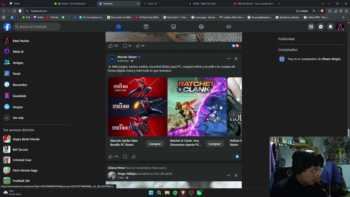
Task: Show hidden bookmarks overflow chevron
Action: pyautogui.click(x=343, y=17)
